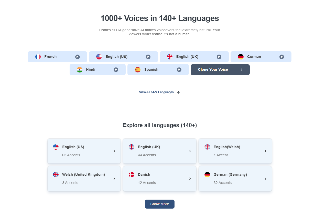This screenshot has height=216, width=315.
Task: Play the Hindi voice sample
Action: click(x=116, y=70)
